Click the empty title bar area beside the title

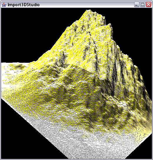coord(87,5)
